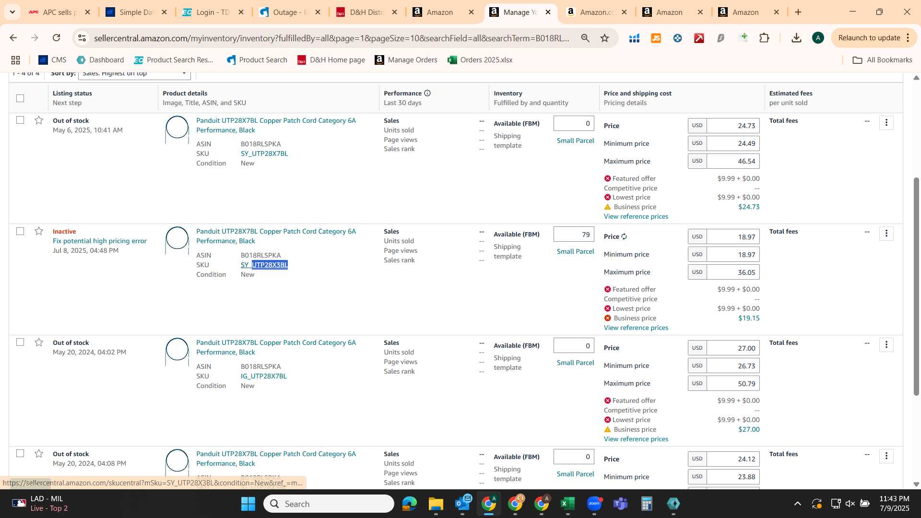
Task: Open Microsoft Teams from taskbar
Action: (x=620, y=504)
